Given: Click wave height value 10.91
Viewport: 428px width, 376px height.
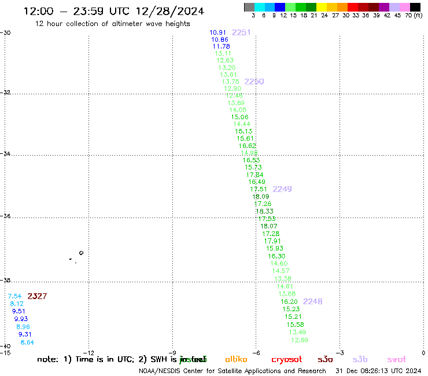Looking at the screenshot, I should click(x=217, y=32).
